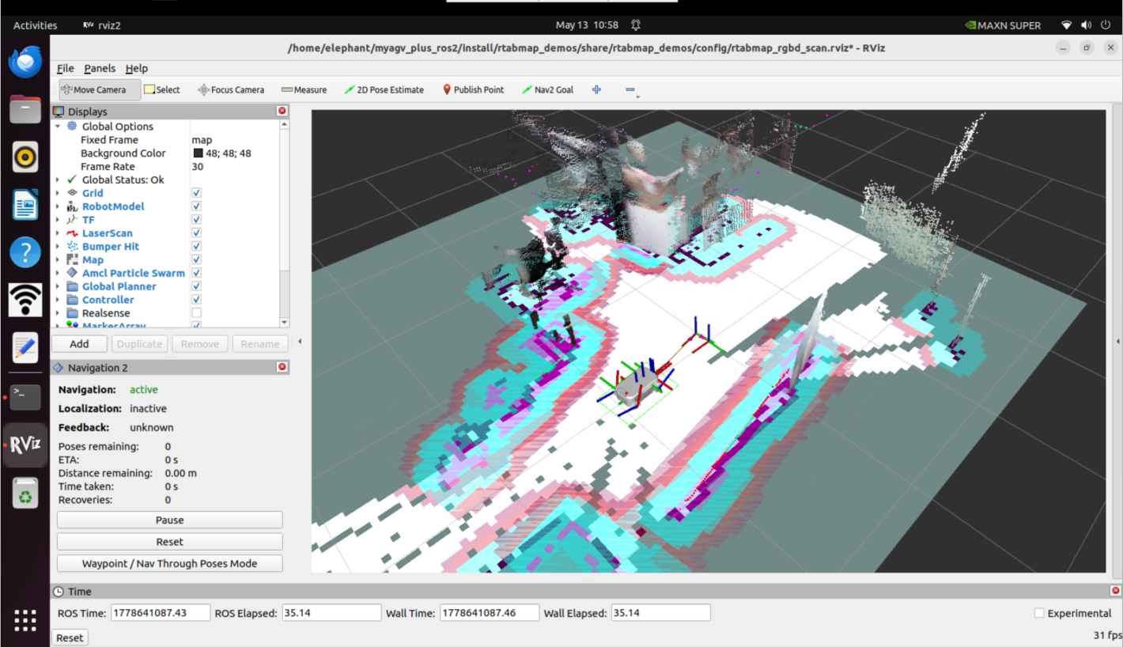Uncheck the LaserScan display checkbox

(196, 233)
